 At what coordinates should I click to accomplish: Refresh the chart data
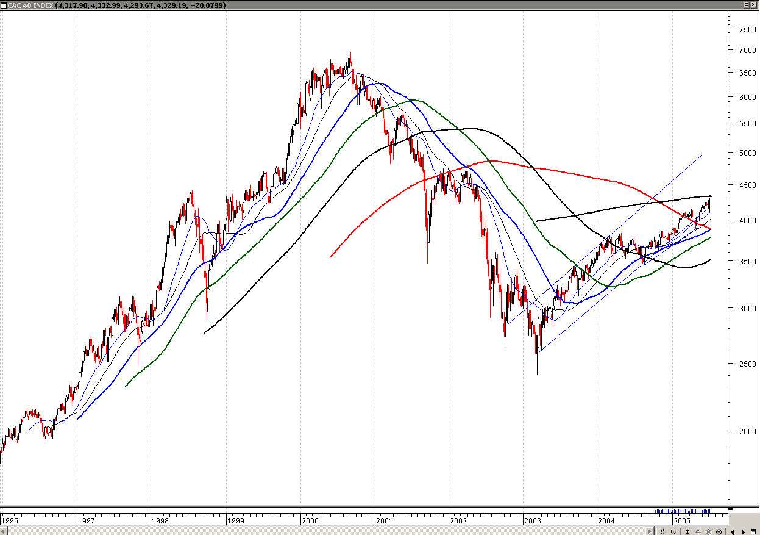pos(663,531)
